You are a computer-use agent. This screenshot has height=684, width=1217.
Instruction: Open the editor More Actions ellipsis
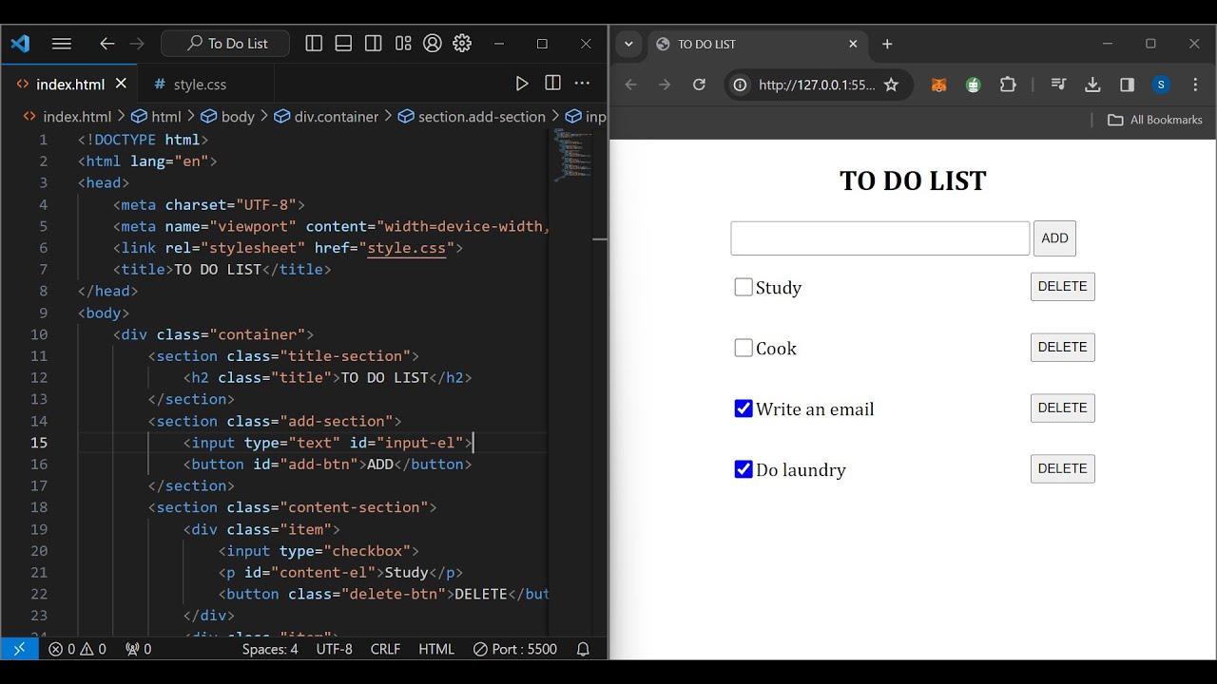point(582,84)
